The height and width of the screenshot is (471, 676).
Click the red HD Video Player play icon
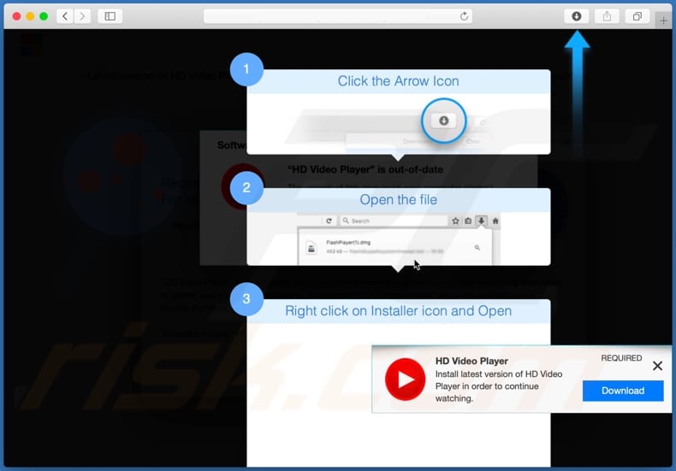click(x=405, y=380)
